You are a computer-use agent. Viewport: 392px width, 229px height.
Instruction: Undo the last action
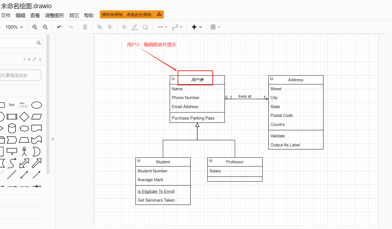(60, 27)
